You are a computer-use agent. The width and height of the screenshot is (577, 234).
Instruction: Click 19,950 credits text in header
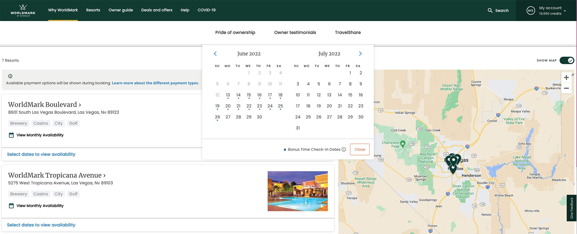pyautogui.click(x=550, y=14)
